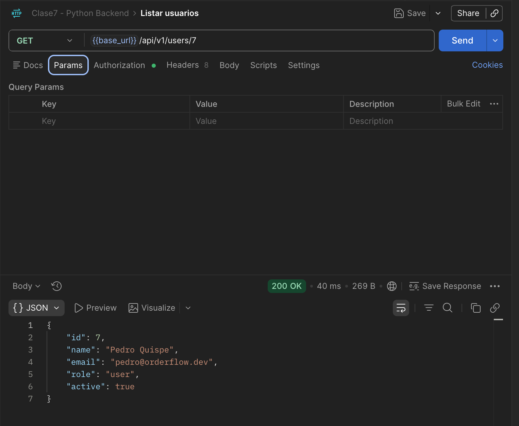Toggle line wrap in the response

pyautogui.click(x=401, y=308)
